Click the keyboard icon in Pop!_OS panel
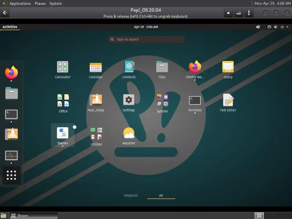Viewport: 292px width, 219px height. 269,27
